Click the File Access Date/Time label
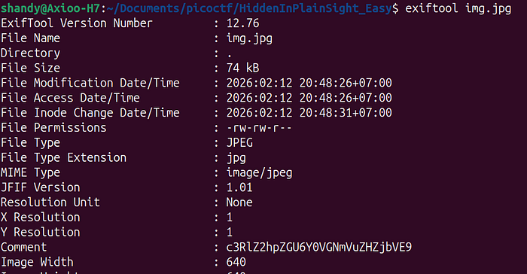 (70, 98)
